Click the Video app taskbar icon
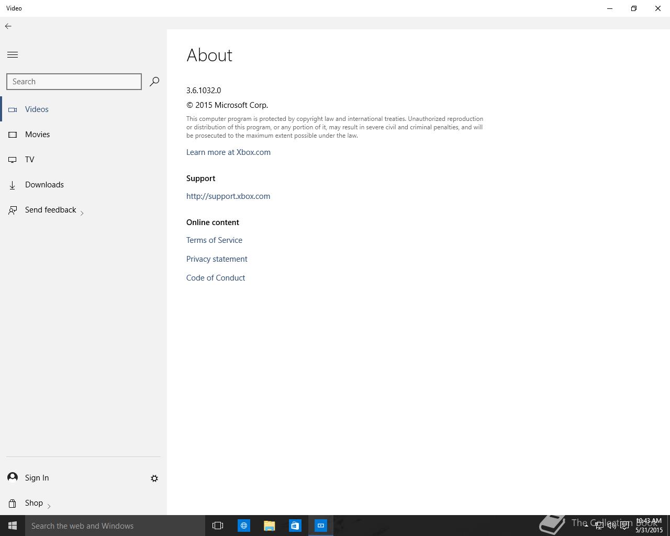 tap(321, 526)
